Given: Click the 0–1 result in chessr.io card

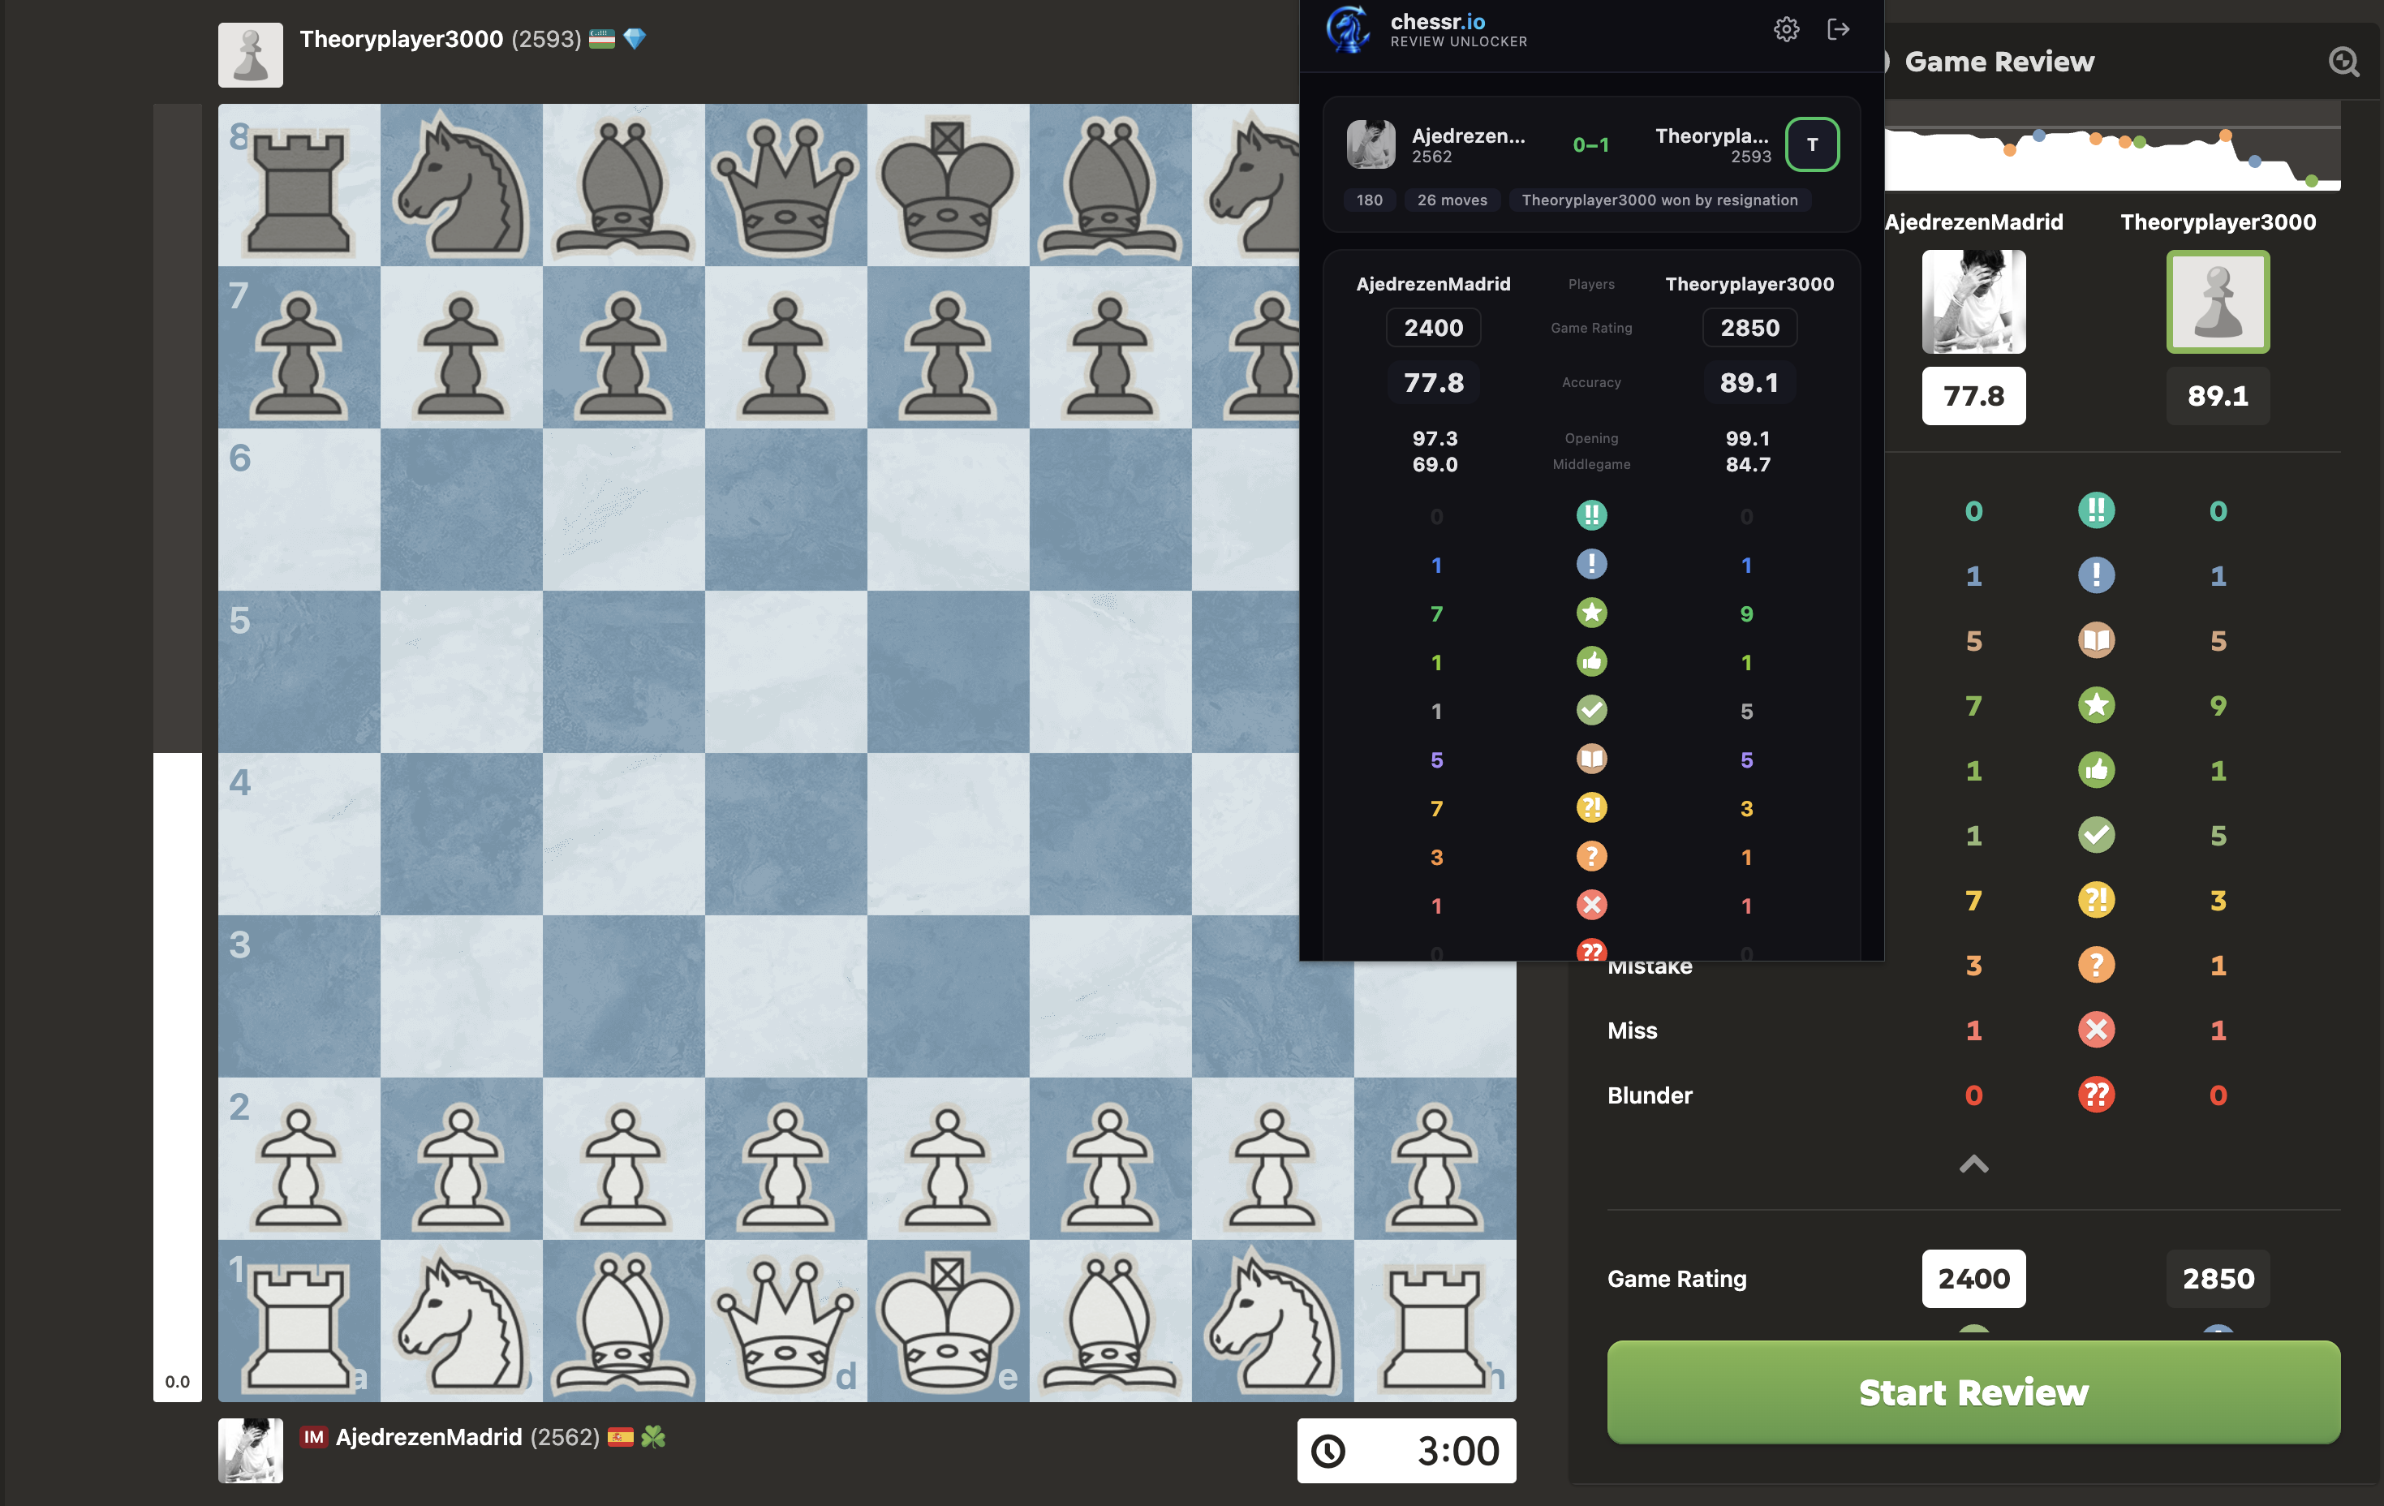Looking at the screenshot, I should coord(1590,144).
